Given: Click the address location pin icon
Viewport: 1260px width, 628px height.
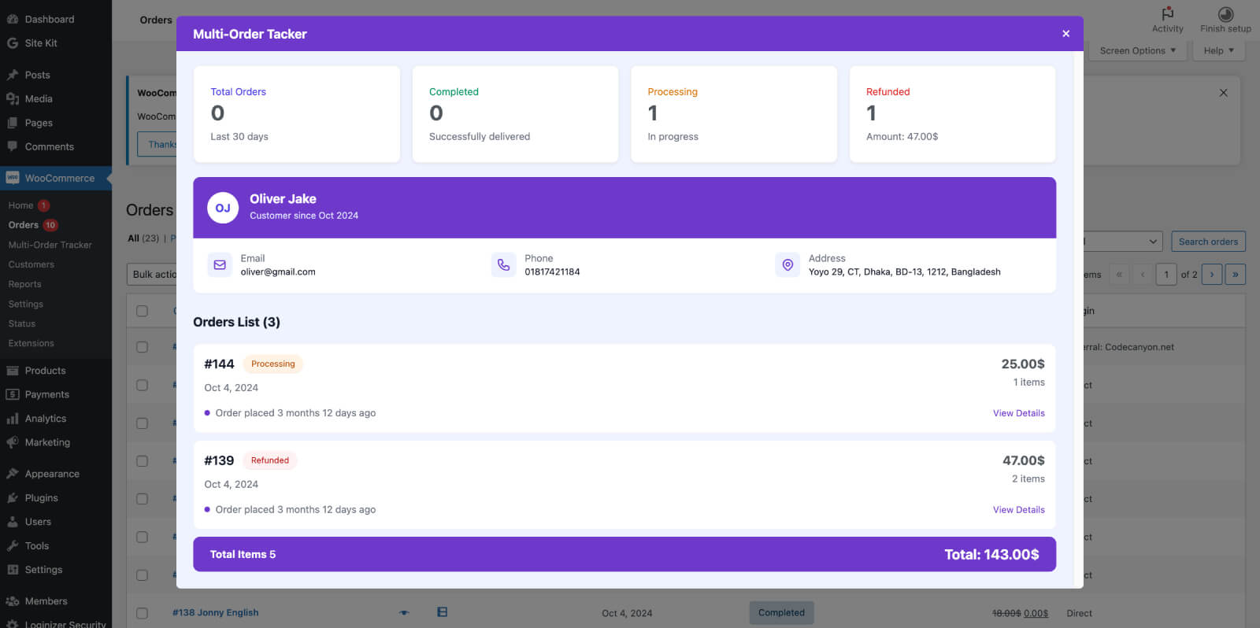Looking at the screenshot, I should coord(787,265).
